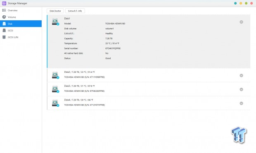Click the green maximize window dot

246,3
